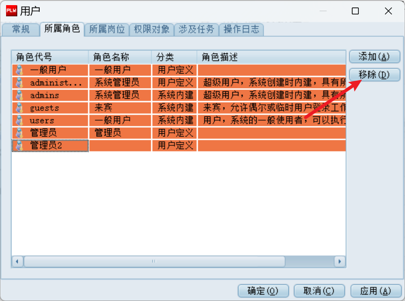Select the 管理员2 role code cell
Image resolution: width=405 pixels, height=301 pixels.
50,145
